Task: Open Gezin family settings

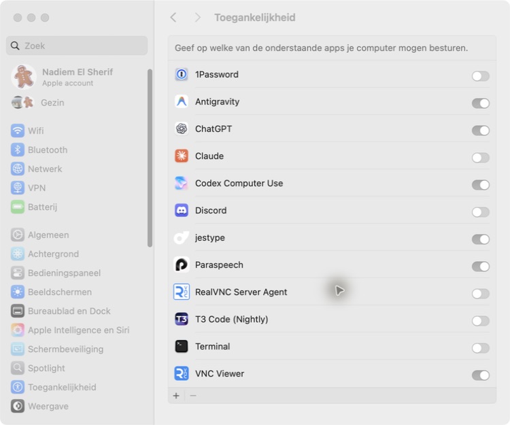Action: [x=77, y=103]
